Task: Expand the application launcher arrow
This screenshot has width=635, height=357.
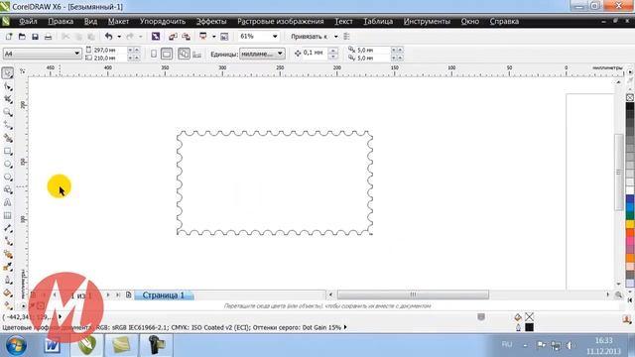Action: coord(213,37)
